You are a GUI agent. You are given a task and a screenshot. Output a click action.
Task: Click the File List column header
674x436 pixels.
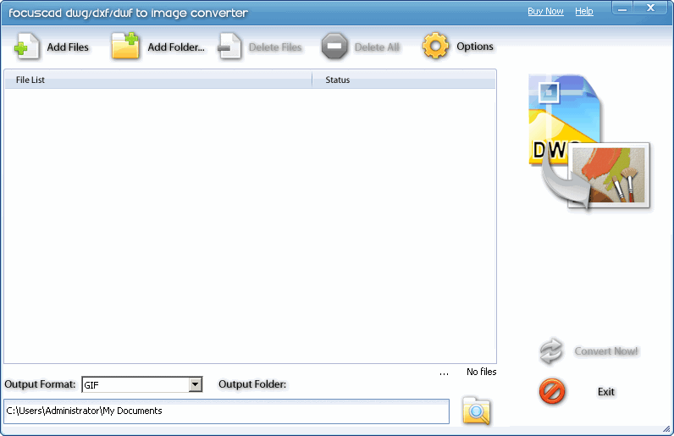coord(158,80)
